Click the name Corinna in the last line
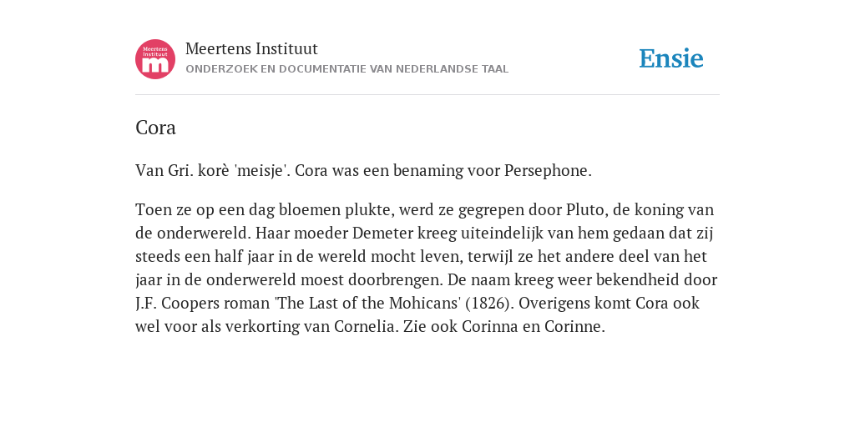This screenshot has height=427, width=855. point(485,326)
